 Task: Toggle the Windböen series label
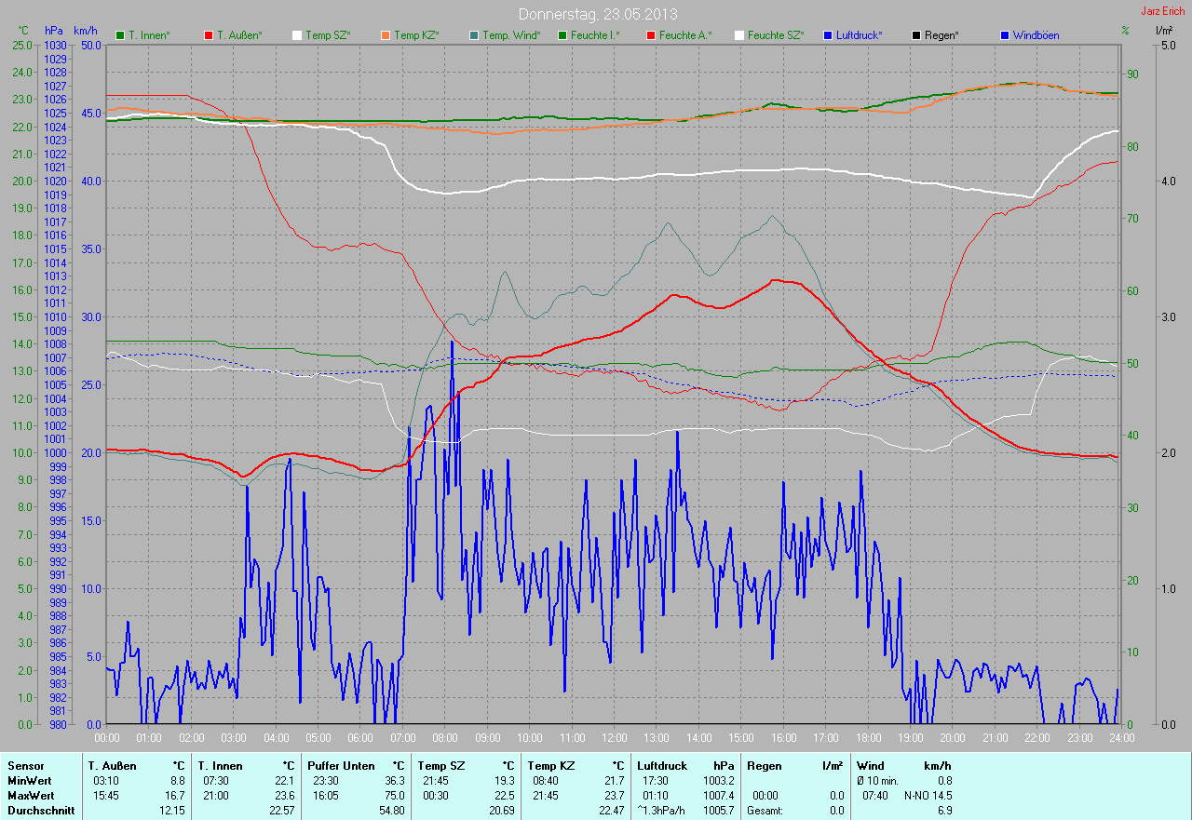tap(1036, 35)
